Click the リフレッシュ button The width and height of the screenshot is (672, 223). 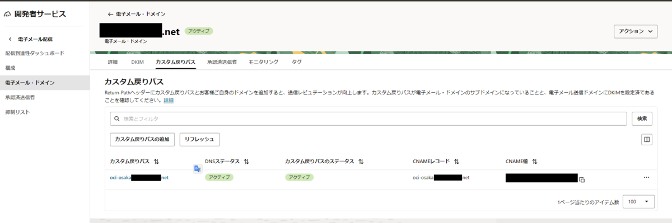click(x=199, y=139)
